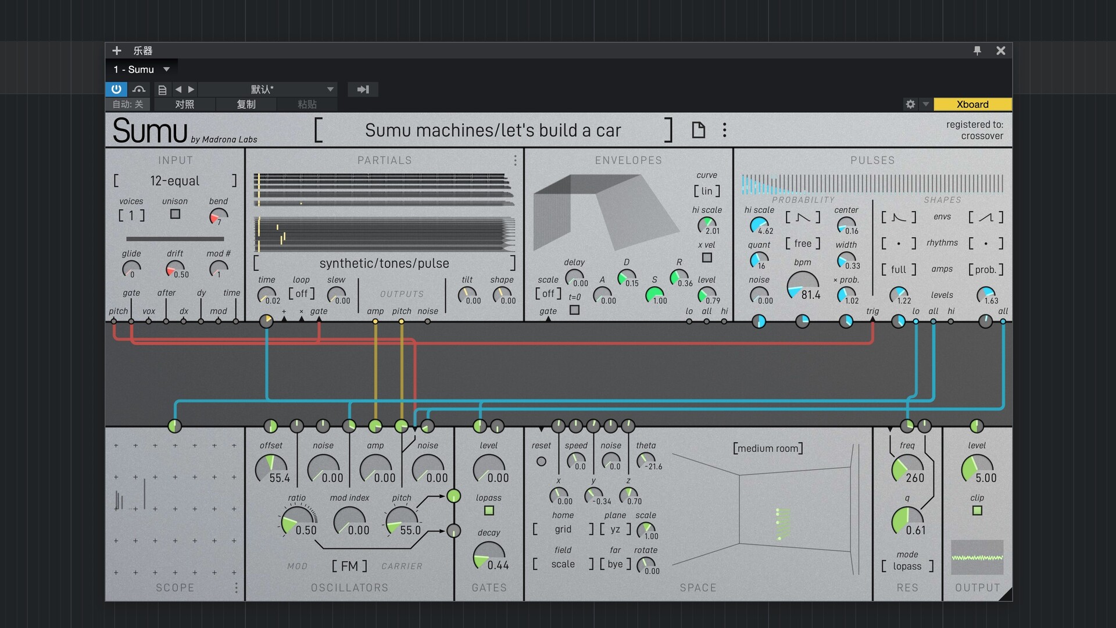
Task: Click the output waveform display
Action: click(977, 558)
